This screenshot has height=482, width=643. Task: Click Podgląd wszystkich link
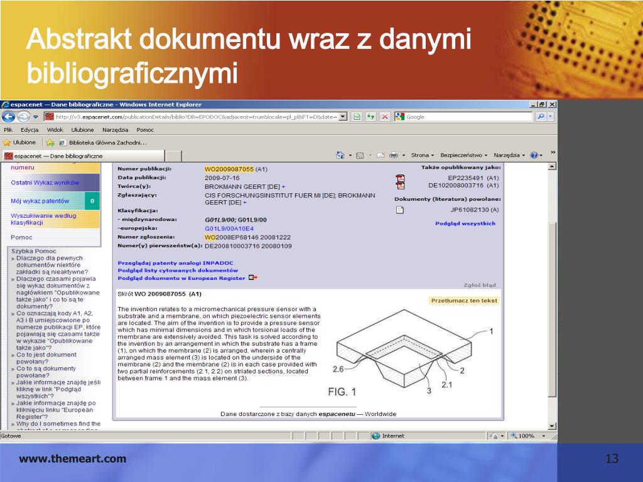[465, 224]
